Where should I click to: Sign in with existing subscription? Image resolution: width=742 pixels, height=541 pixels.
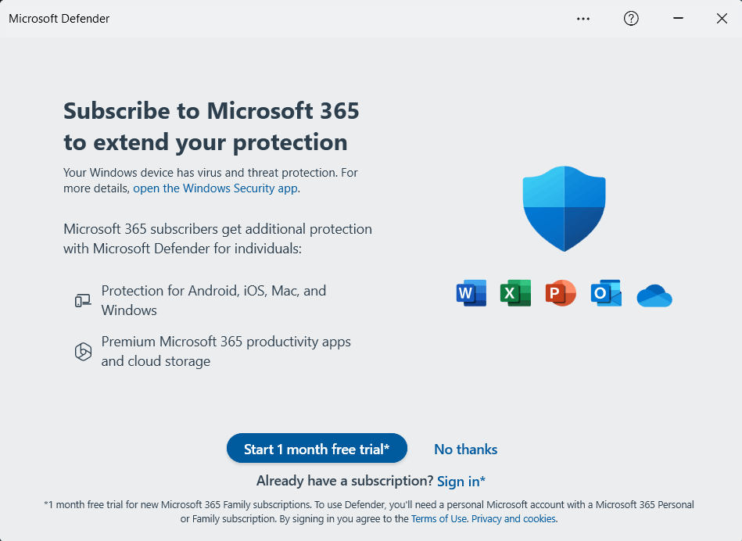pyautogui.click(x=461, y=482)
